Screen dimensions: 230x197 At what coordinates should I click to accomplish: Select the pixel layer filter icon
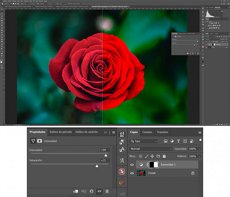tap(165, 141)
